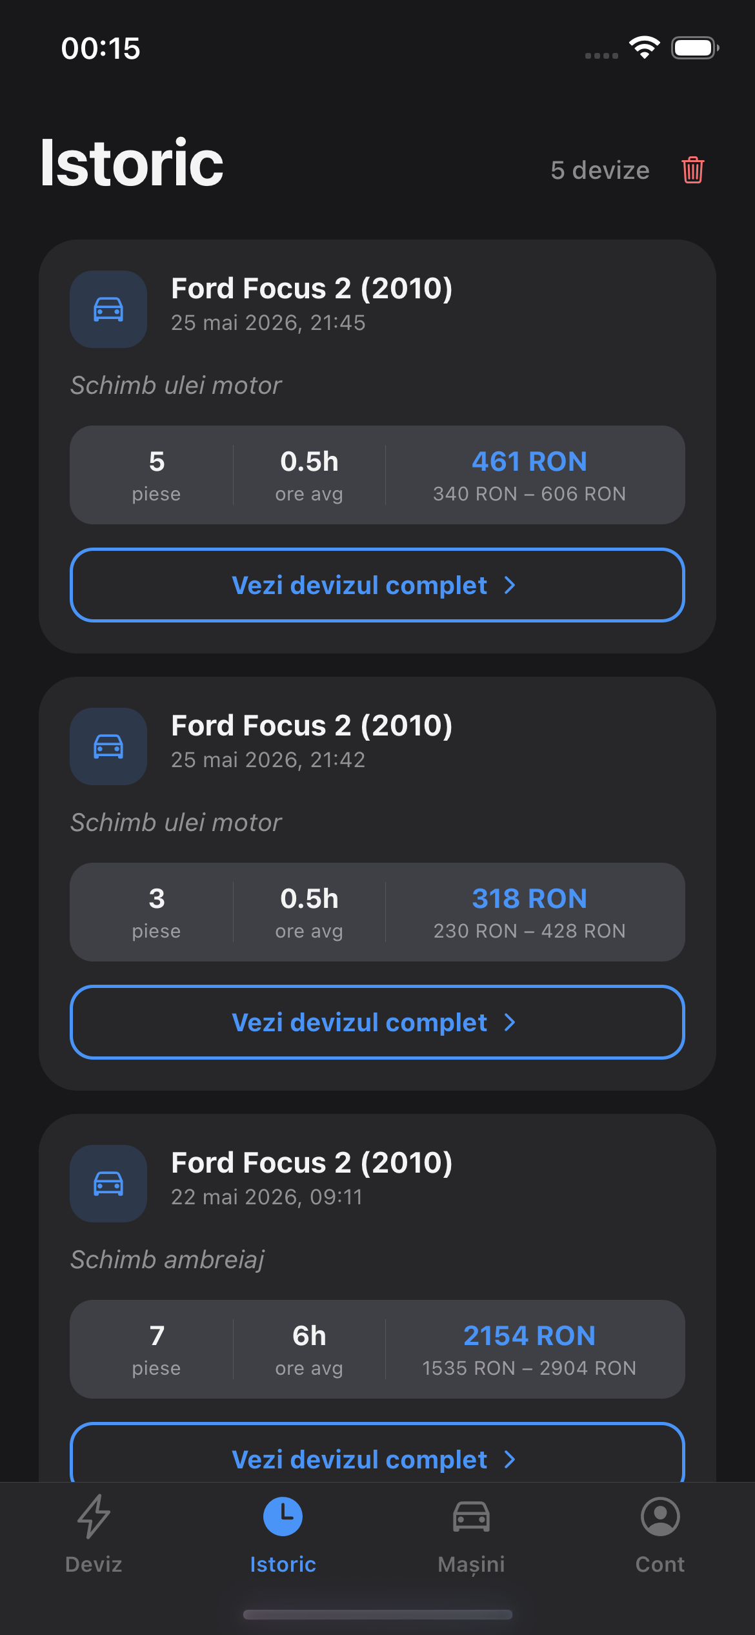
Task: View full estimate for Schimb ambreiaj
Action: tap(377, 1453)
